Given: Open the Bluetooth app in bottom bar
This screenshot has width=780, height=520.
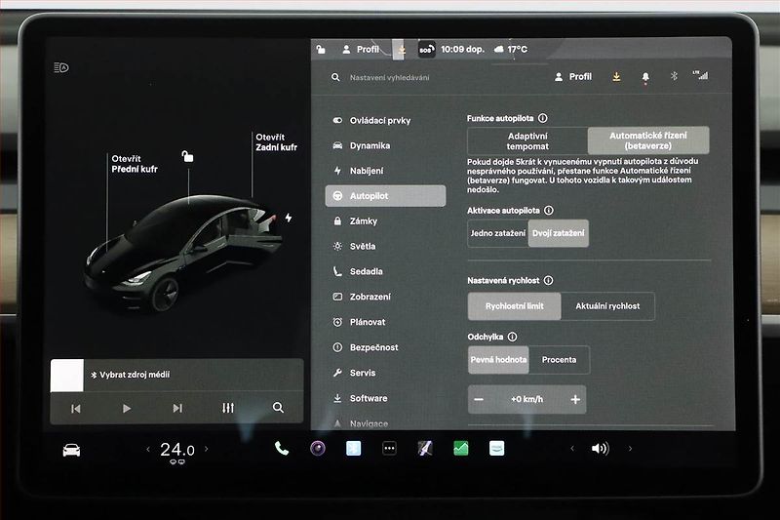Looking at the screenshot, I should 354,449.
